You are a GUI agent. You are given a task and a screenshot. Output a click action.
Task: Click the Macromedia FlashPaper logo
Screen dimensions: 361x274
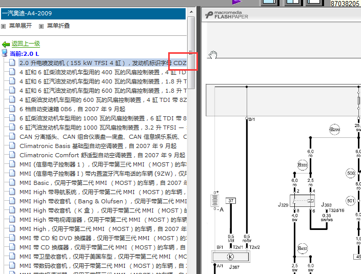click(x=227, y=15)
